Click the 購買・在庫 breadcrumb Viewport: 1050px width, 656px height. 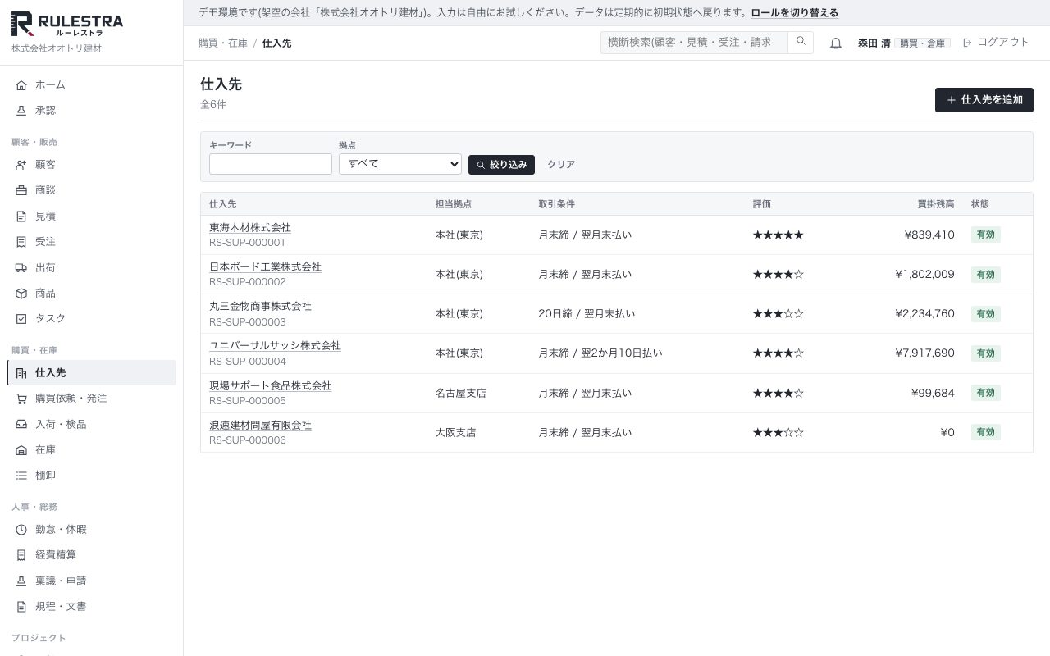(x=223, y=43)
